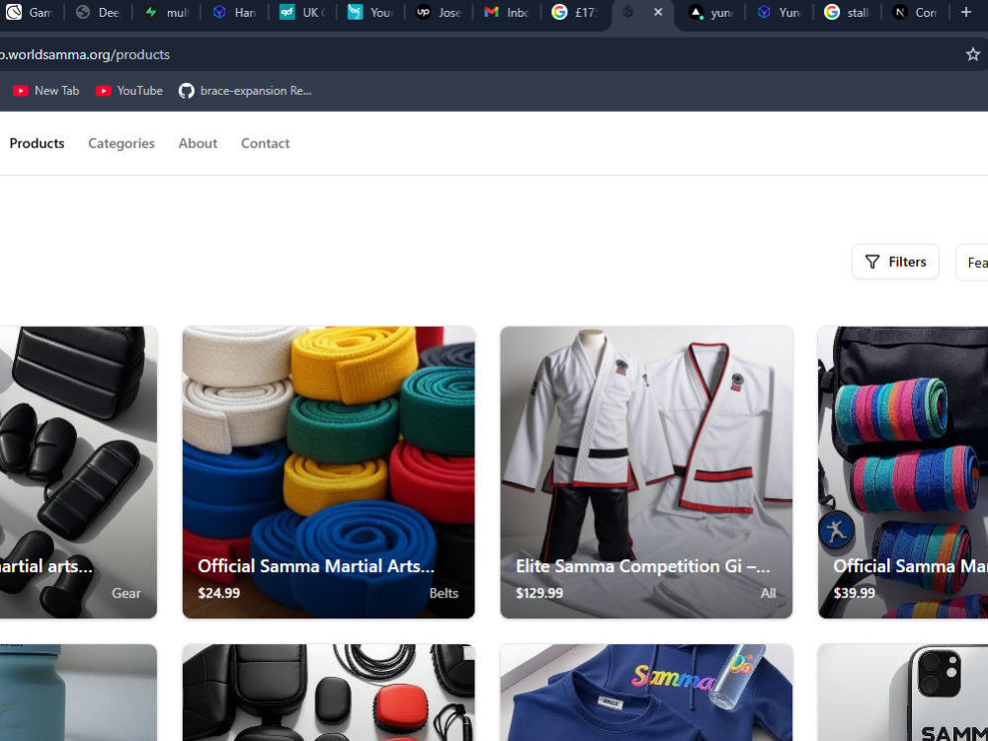Viewport: 988px width, 741px height.
Task: Select the 'Han' browser tab
Action: coord(234,12)
